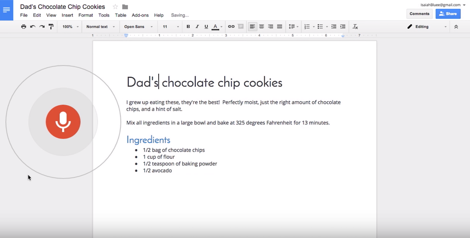Screen dimensions: 470x238
Task: Click the insert link icon
Action: pos(231,27)
